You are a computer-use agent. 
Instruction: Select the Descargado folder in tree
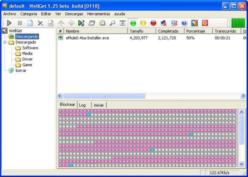26,42
